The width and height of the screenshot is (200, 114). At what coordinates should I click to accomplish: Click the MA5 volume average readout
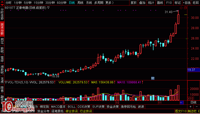[102, 82]
